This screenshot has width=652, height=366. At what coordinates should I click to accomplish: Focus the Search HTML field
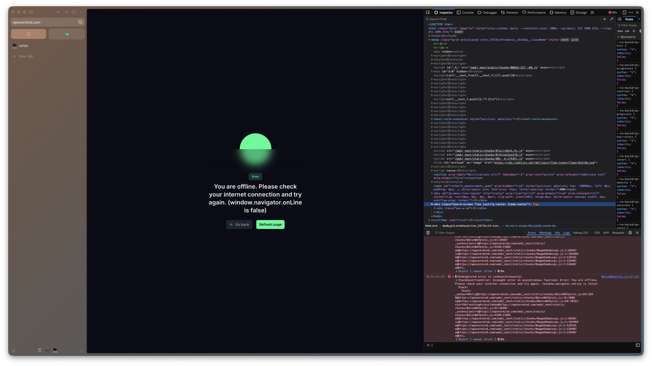[513, 19]
